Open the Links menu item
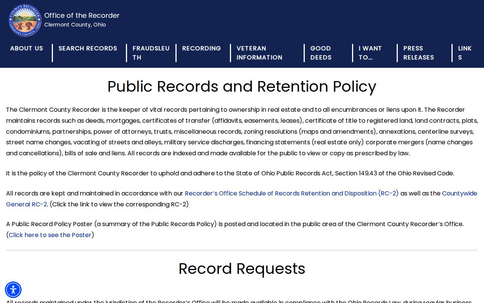Screen dimensions: 484x303 (465, 53)
